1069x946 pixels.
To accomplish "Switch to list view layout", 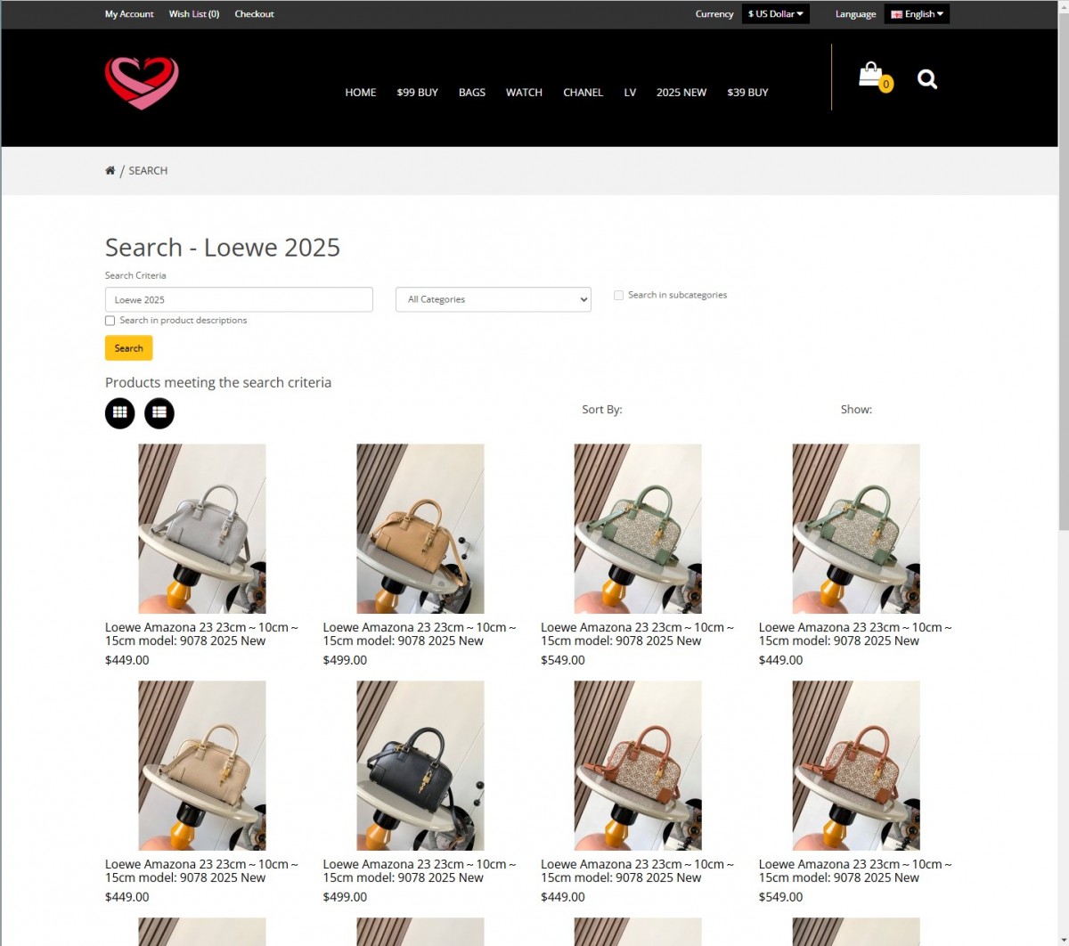I will click(x=159, y=413).
